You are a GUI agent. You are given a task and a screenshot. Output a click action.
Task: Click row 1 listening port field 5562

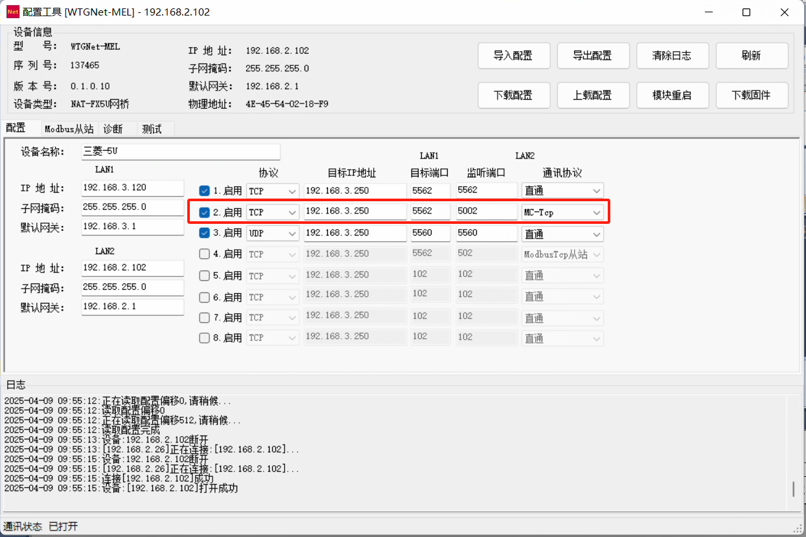[x=487, y=190]
